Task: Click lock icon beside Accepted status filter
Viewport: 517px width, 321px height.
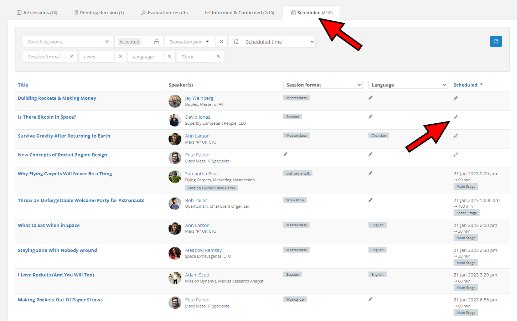Action: (156, 42)
